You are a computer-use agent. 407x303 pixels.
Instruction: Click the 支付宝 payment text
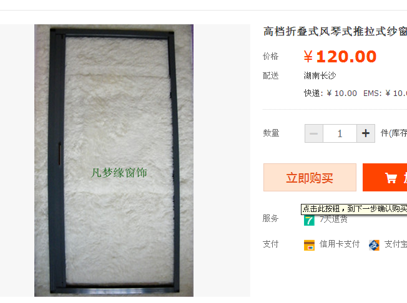(396, 244)
